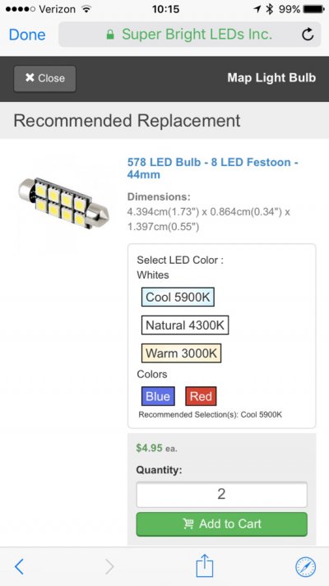
Task: Tap the Super Bright LEDs address bar
Action: 189,35
